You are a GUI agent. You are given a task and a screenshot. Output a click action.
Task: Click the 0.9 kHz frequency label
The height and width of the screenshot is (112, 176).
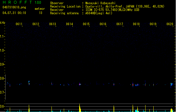(2, 64)
